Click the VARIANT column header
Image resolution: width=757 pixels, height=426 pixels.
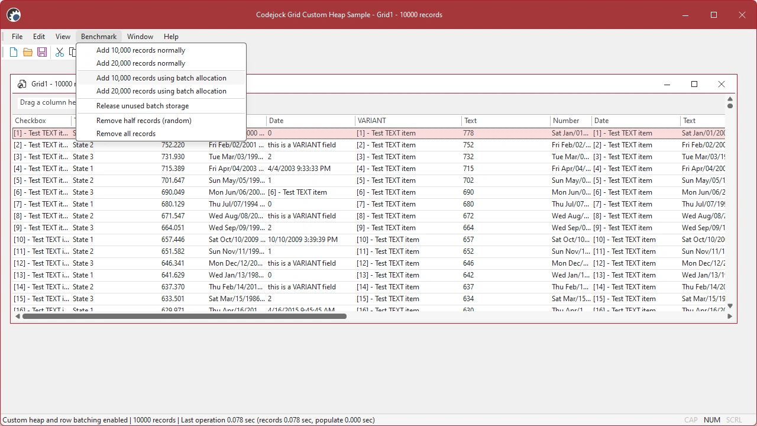coord(408,121)
